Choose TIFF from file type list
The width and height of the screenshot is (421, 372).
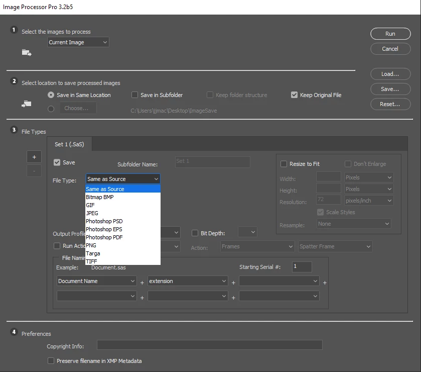coord(123,261)
